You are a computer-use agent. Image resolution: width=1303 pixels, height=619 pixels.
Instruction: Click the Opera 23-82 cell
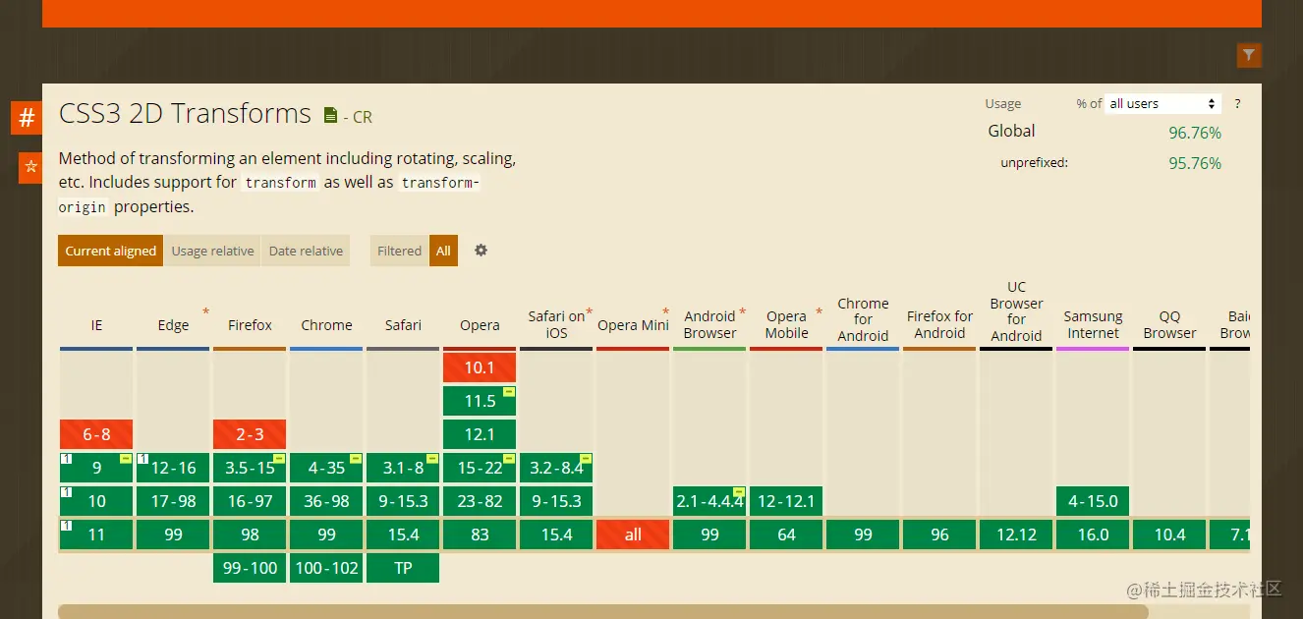pos(480,501)
